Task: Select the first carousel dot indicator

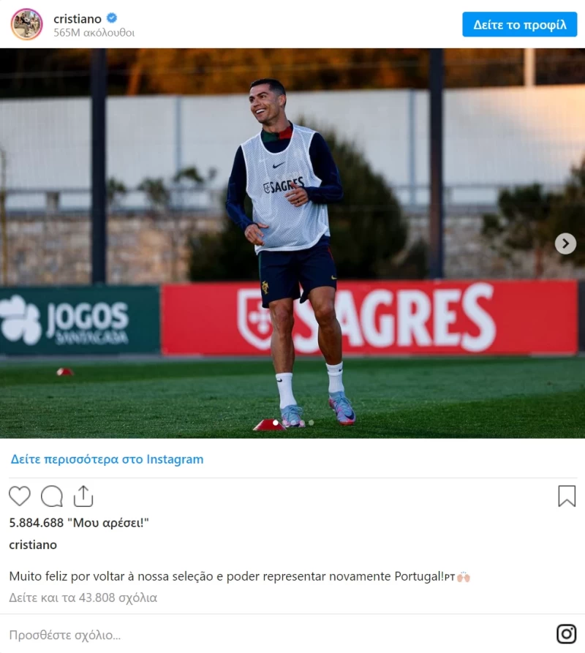Action: 275,423
